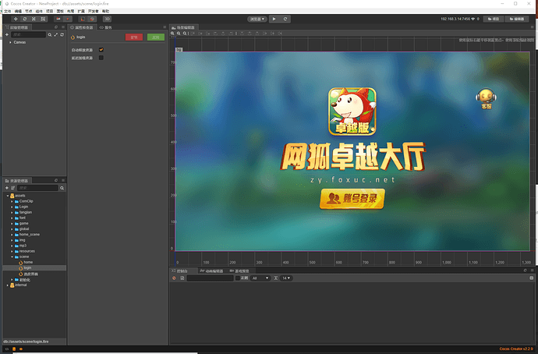Select the move transform tool
Screen dimensions: 538x354
click(16, 19)
